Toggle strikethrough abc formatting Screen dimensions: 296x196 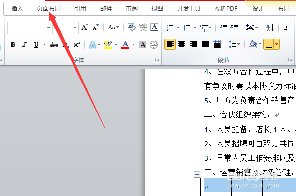[54, 45]
